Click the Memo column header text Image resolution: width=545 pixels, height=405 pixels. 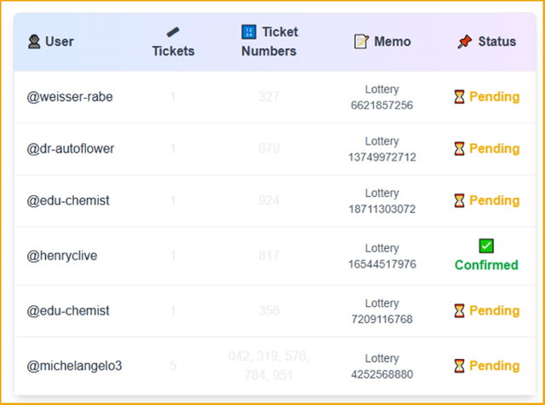coord(393,42)
